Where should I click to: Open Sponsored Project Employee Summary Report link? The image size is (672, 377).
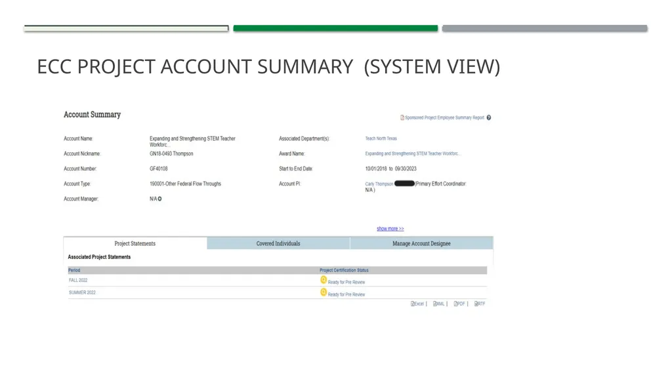pyautogui.click(x=444, y=117)
